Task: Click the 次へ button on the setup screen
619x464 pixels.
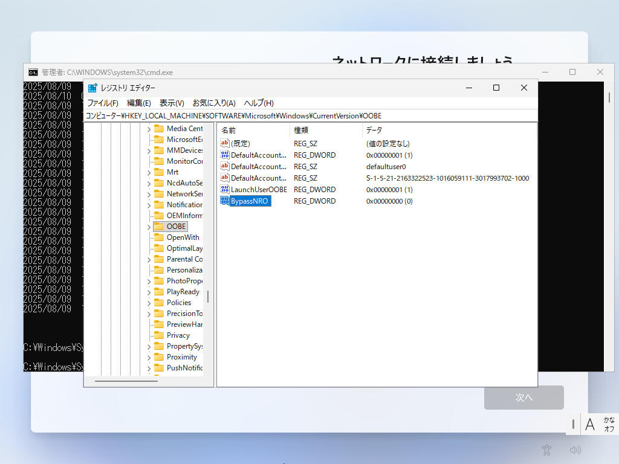Action: pyautogui.click(x=524, y=398)
